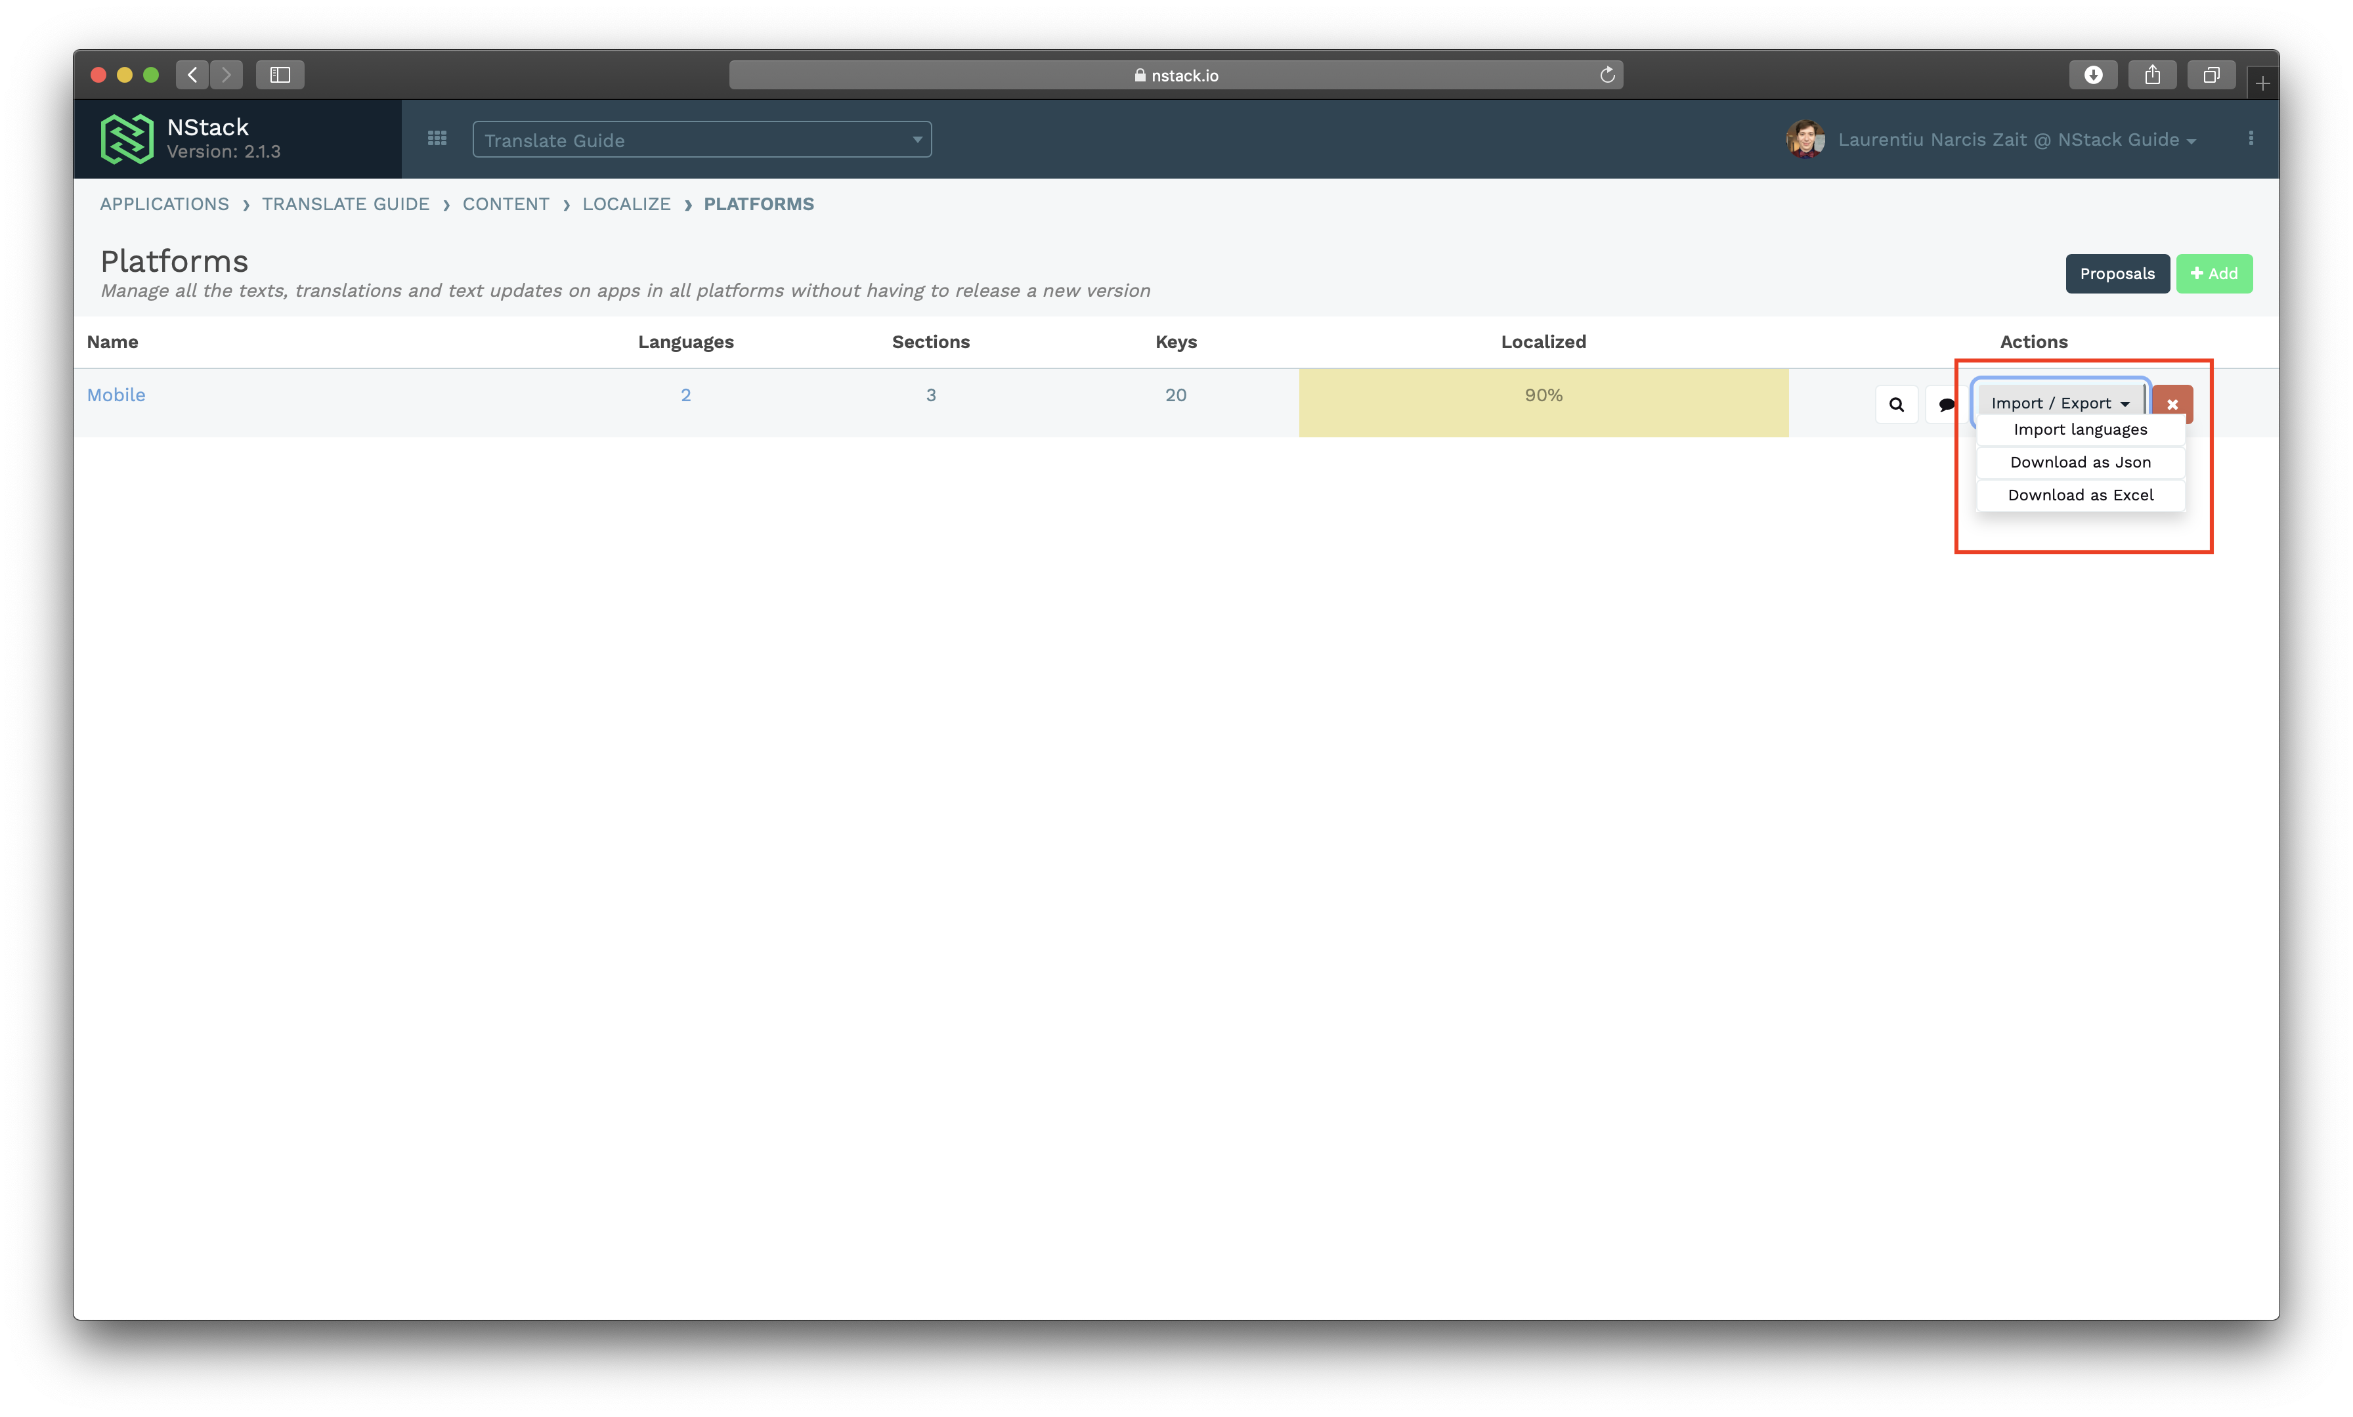This screenshot has height=1417, width=2353.
Task: Click the Sections column header
Action: [x=930, y=341]
